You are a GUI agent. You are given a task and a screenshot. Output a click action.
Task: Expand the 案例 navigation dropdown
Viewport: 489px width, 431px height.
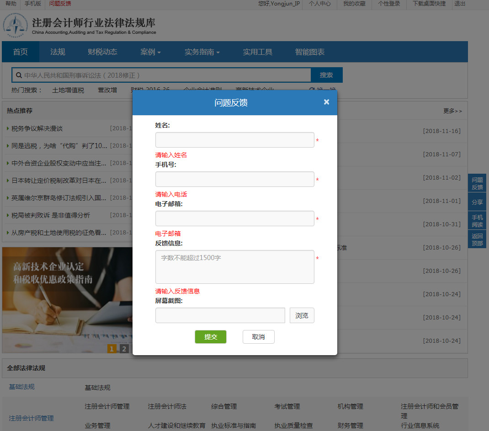[150, 52]
